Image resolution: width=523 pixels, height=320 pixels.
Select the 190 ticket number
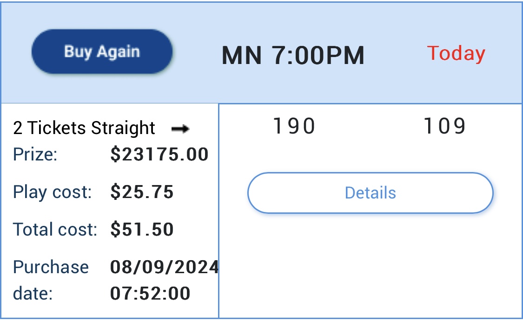[294, 126]
